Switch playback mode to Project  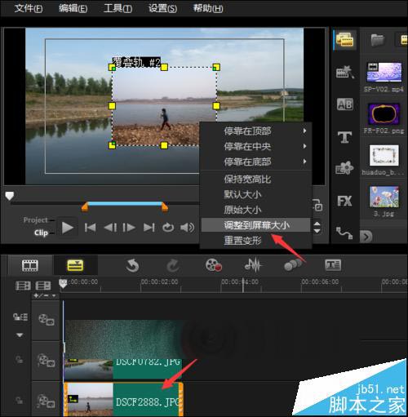[x=35, y=220]
